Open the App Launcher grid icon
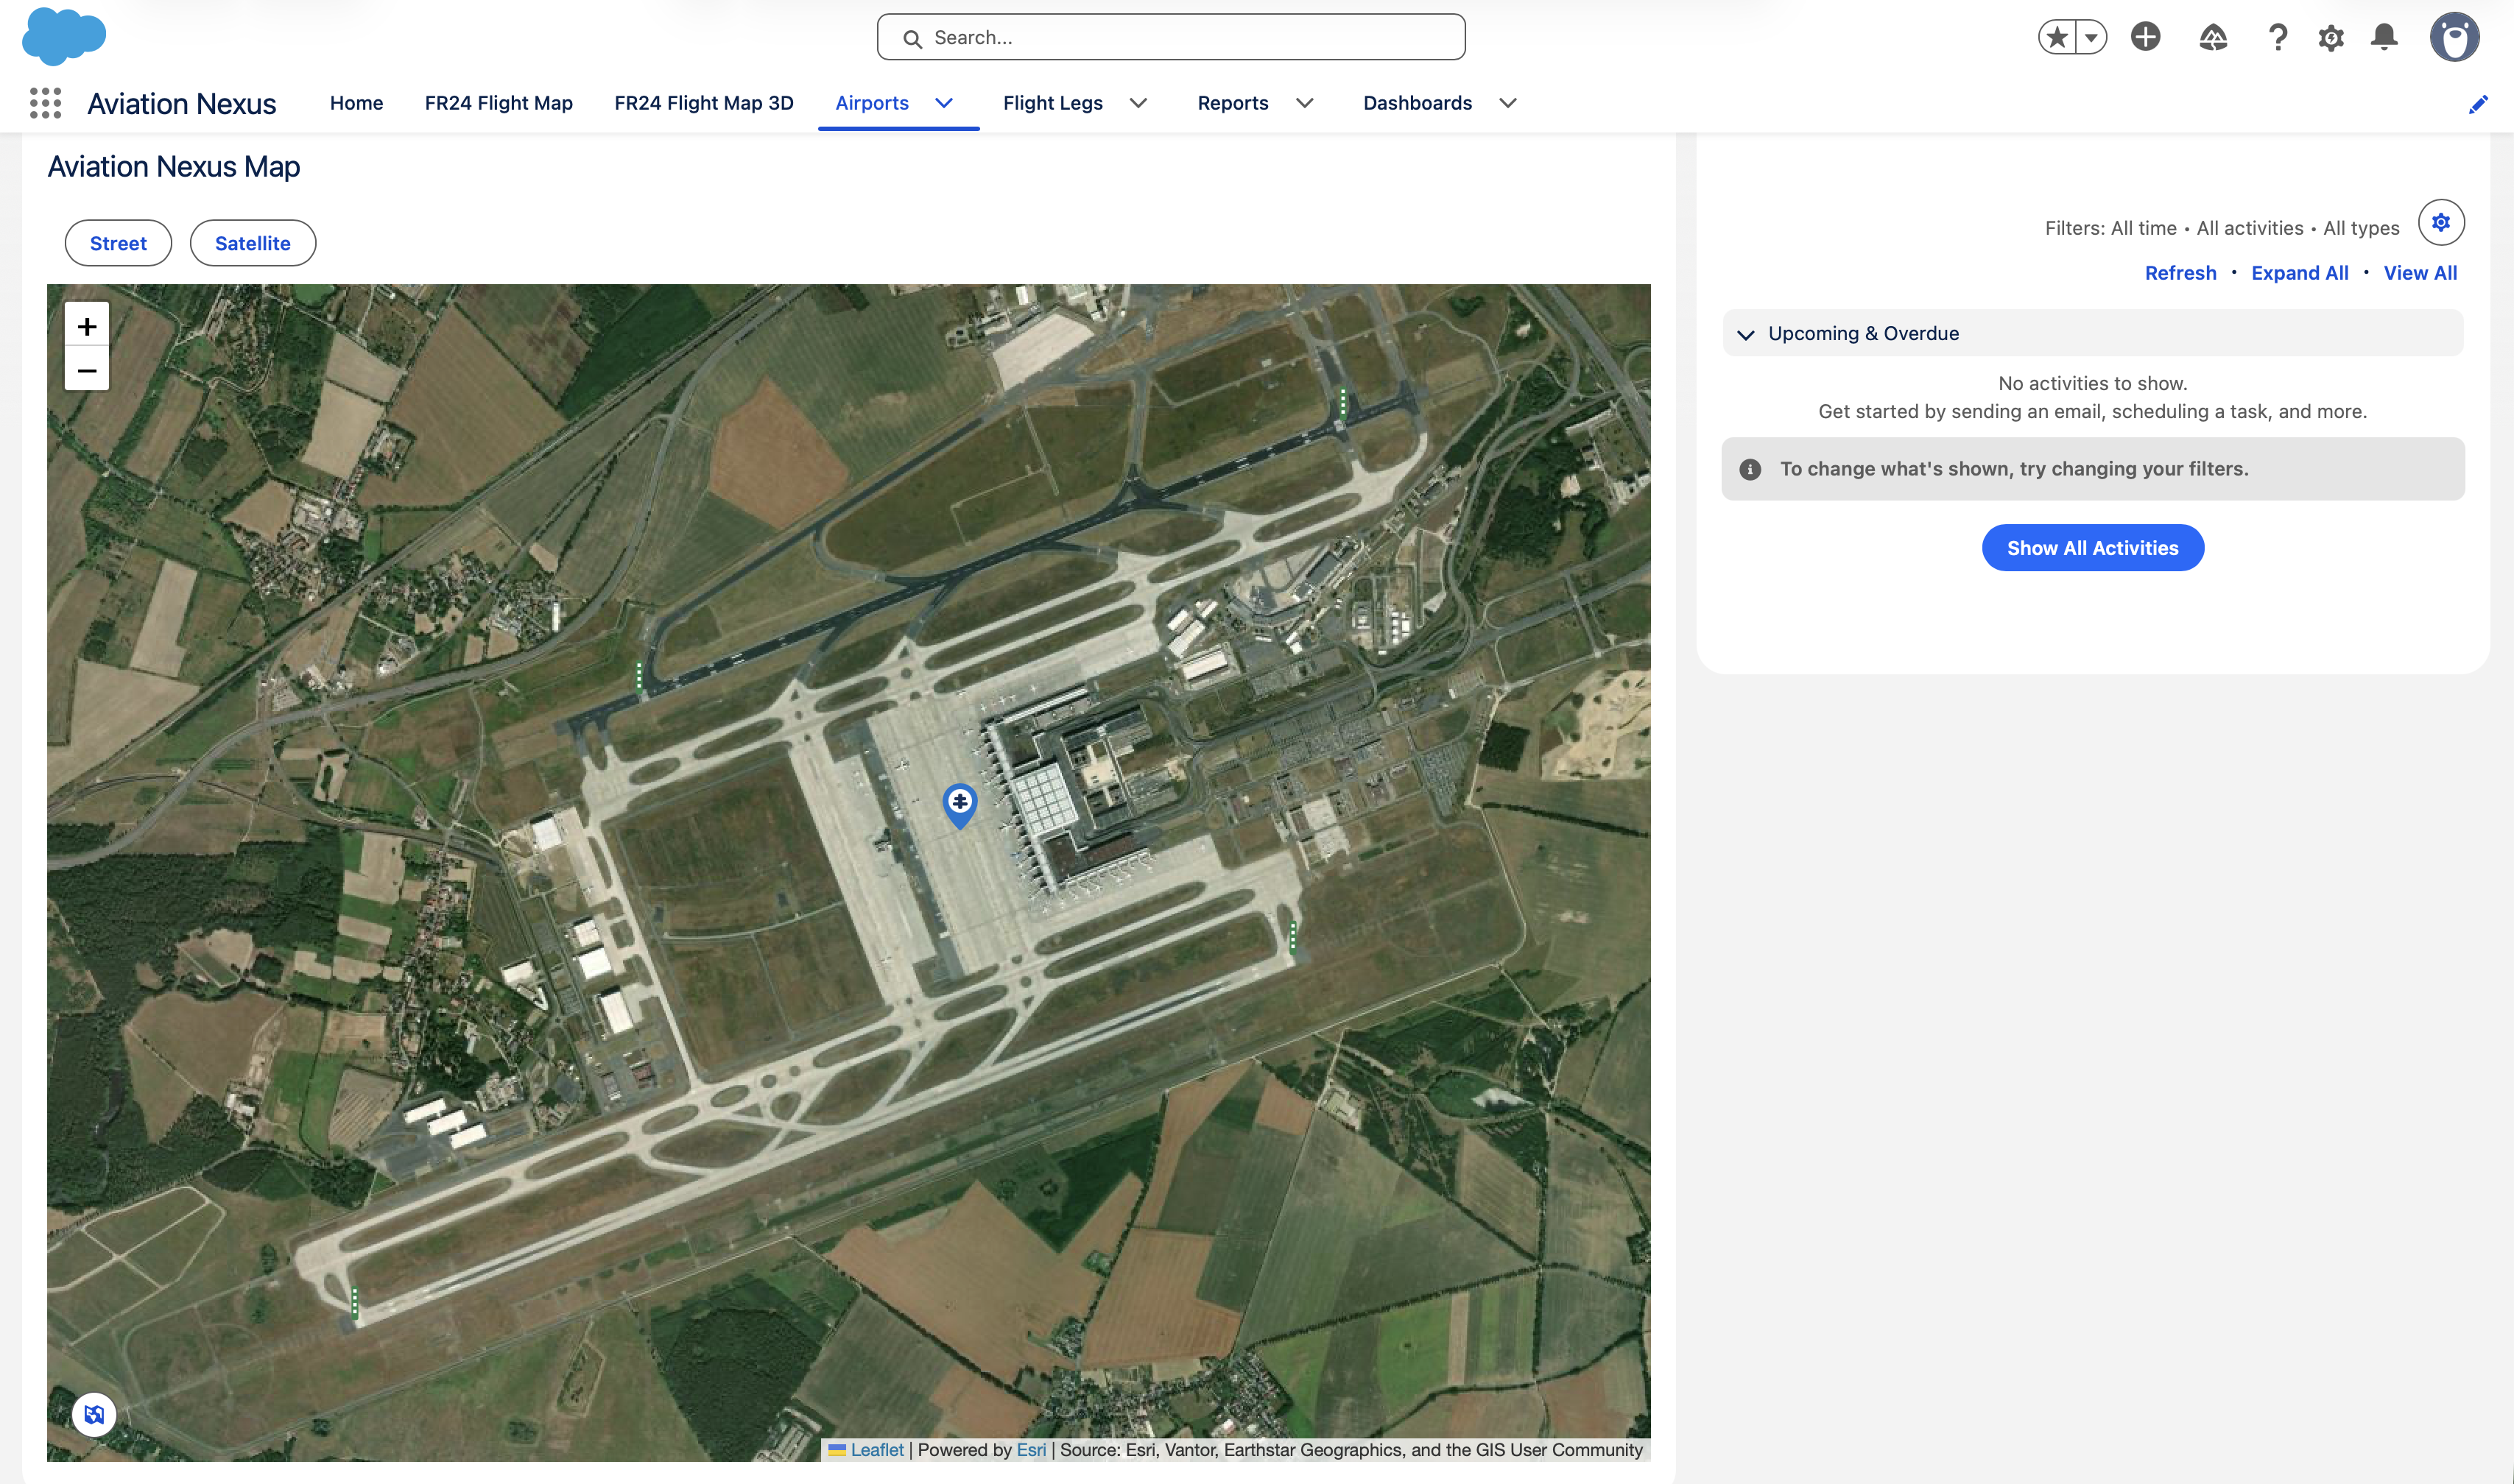The height and width of the screenshot is (1484, 2514). pyautogui.click(x=45, y=103)
